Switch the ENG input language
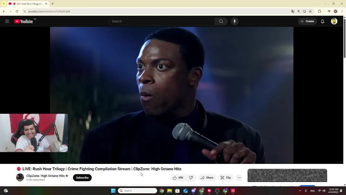The width and height of the screenshot is (346, 195). [312, 191]
